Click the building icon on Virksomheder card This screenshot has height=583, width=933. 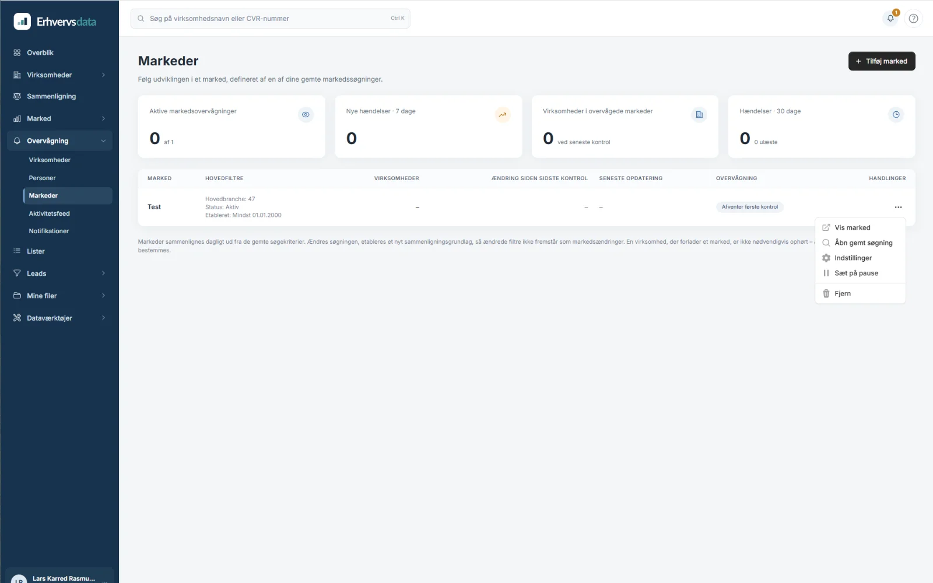[699, 114]
